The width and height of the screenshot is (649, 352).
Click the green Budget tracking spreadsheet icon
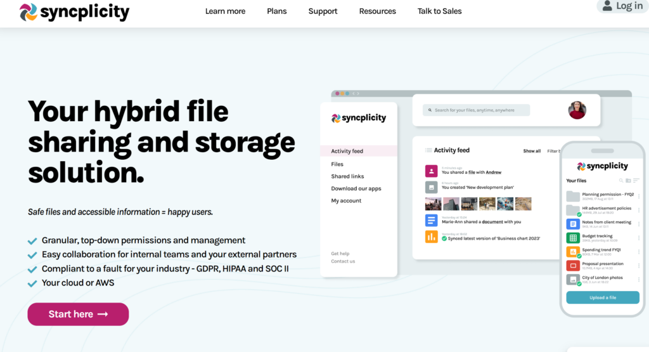[573, 238]
